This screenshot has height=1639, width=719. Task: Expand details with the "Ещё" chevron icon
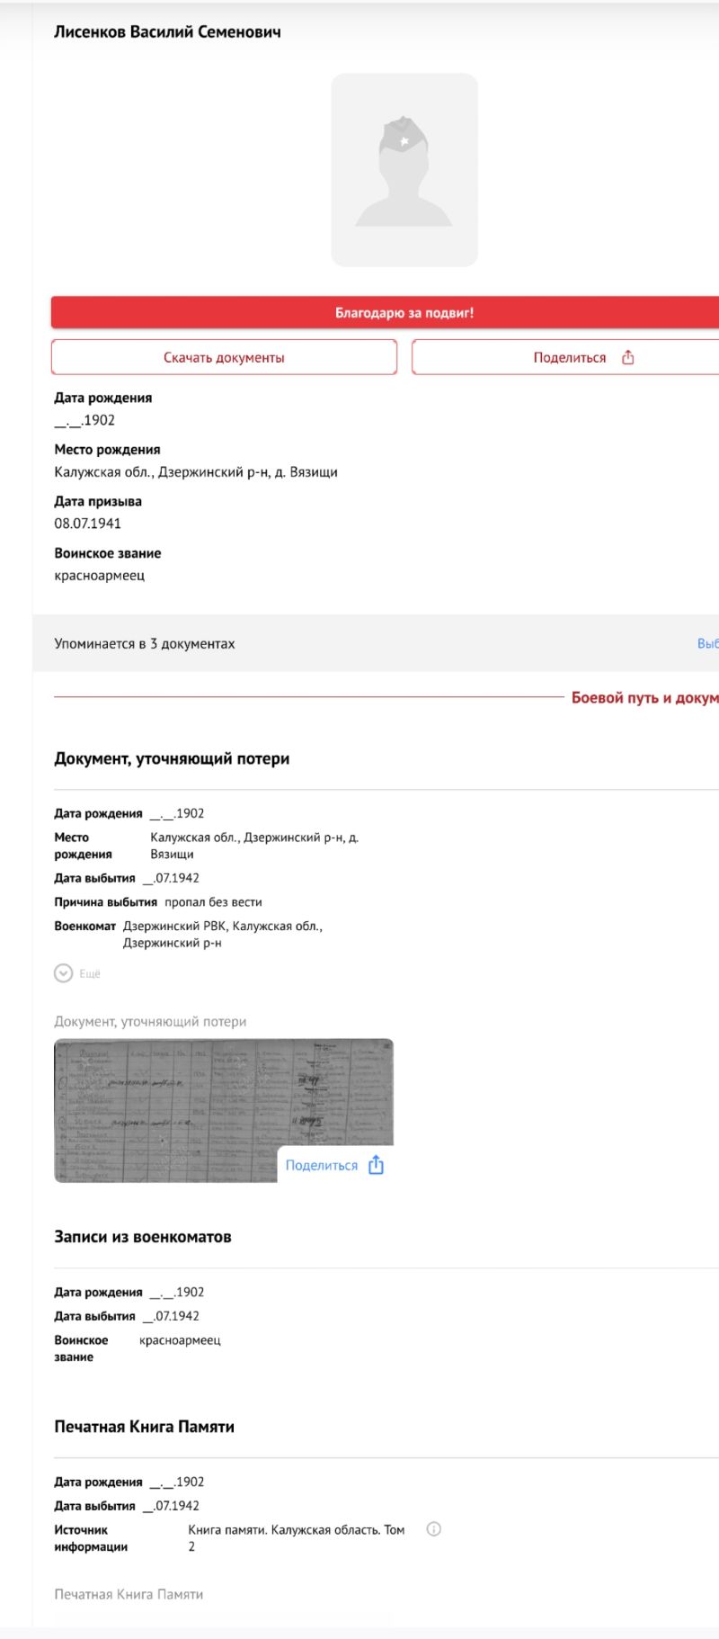pos(63,973)
